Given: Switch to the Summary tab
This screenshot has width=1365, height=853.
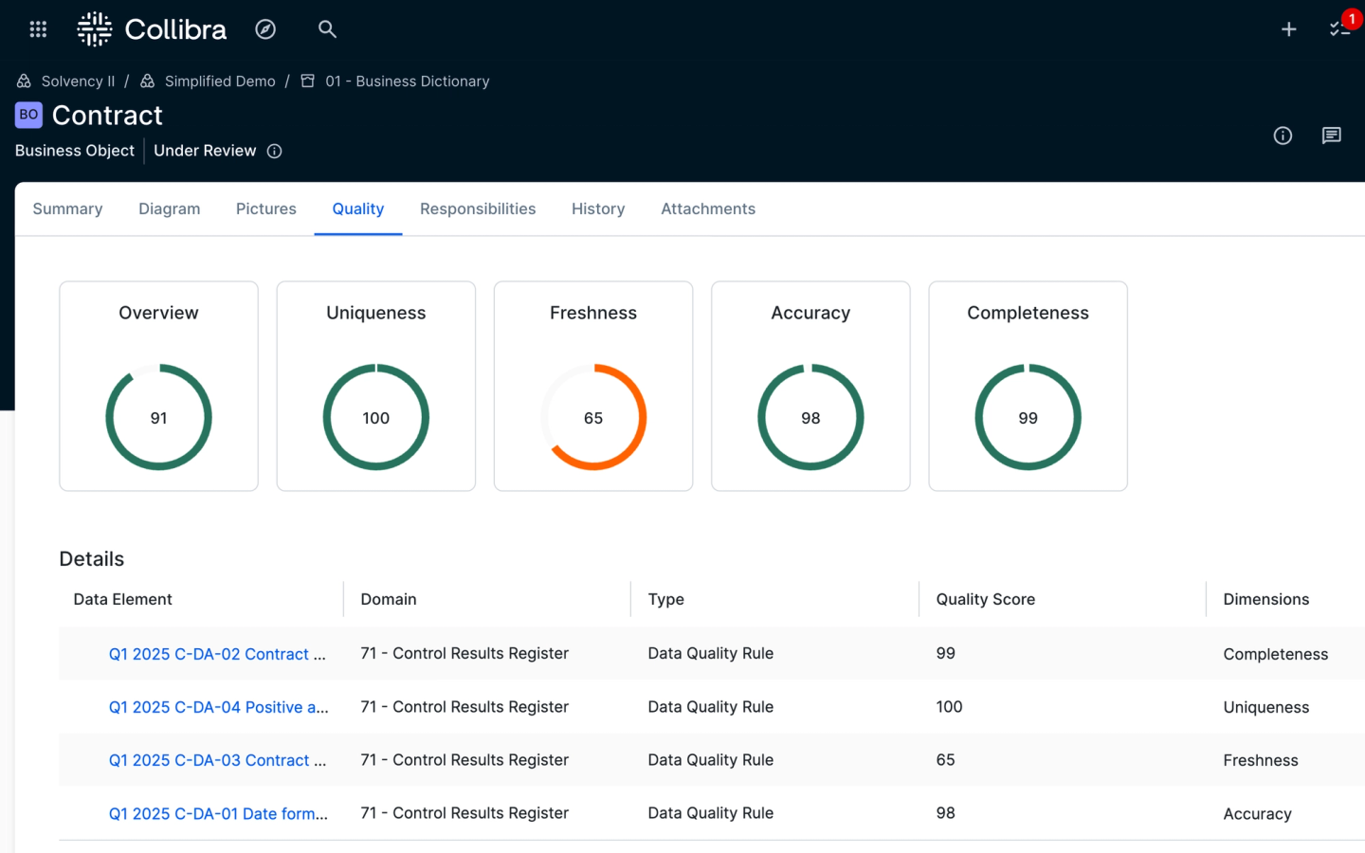Looking at the screenshot, I should pos(67,209).
